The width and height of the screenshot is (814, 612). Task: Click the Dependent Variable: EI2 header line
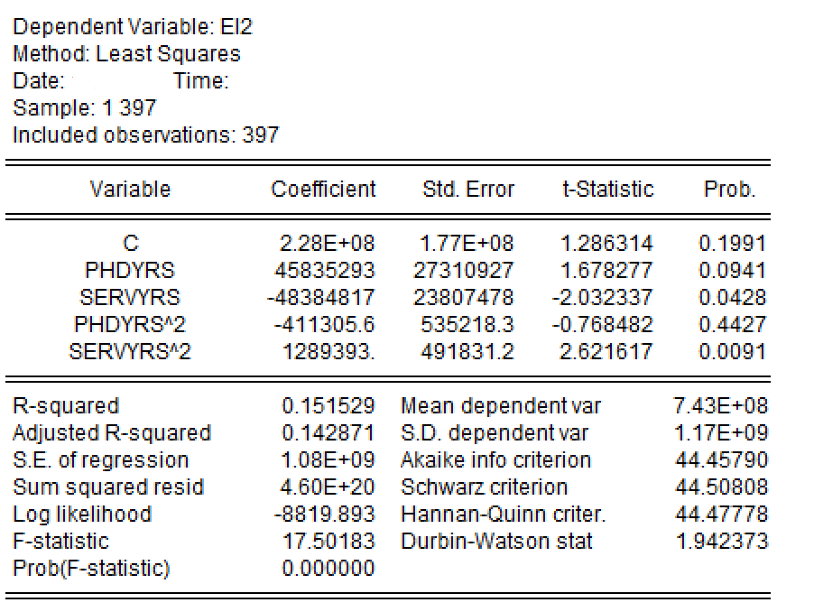point(134,27)
